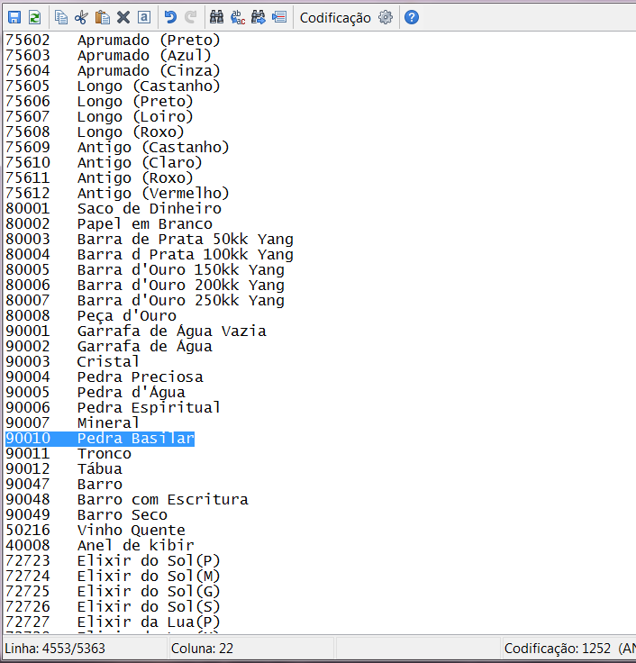This screenshot has width=636, height=663.
Task: Click the line '75608 Longo (Roxo)'
Action: click(95, 132)
